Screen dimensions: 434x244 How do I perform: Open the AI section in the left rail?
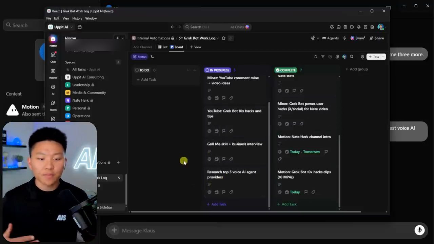point(53,89)
